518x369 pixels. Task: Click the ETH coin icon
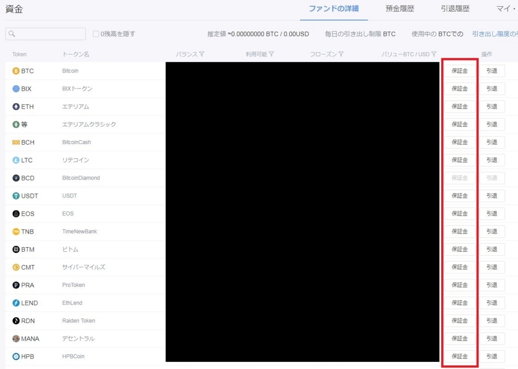point(16,107)
